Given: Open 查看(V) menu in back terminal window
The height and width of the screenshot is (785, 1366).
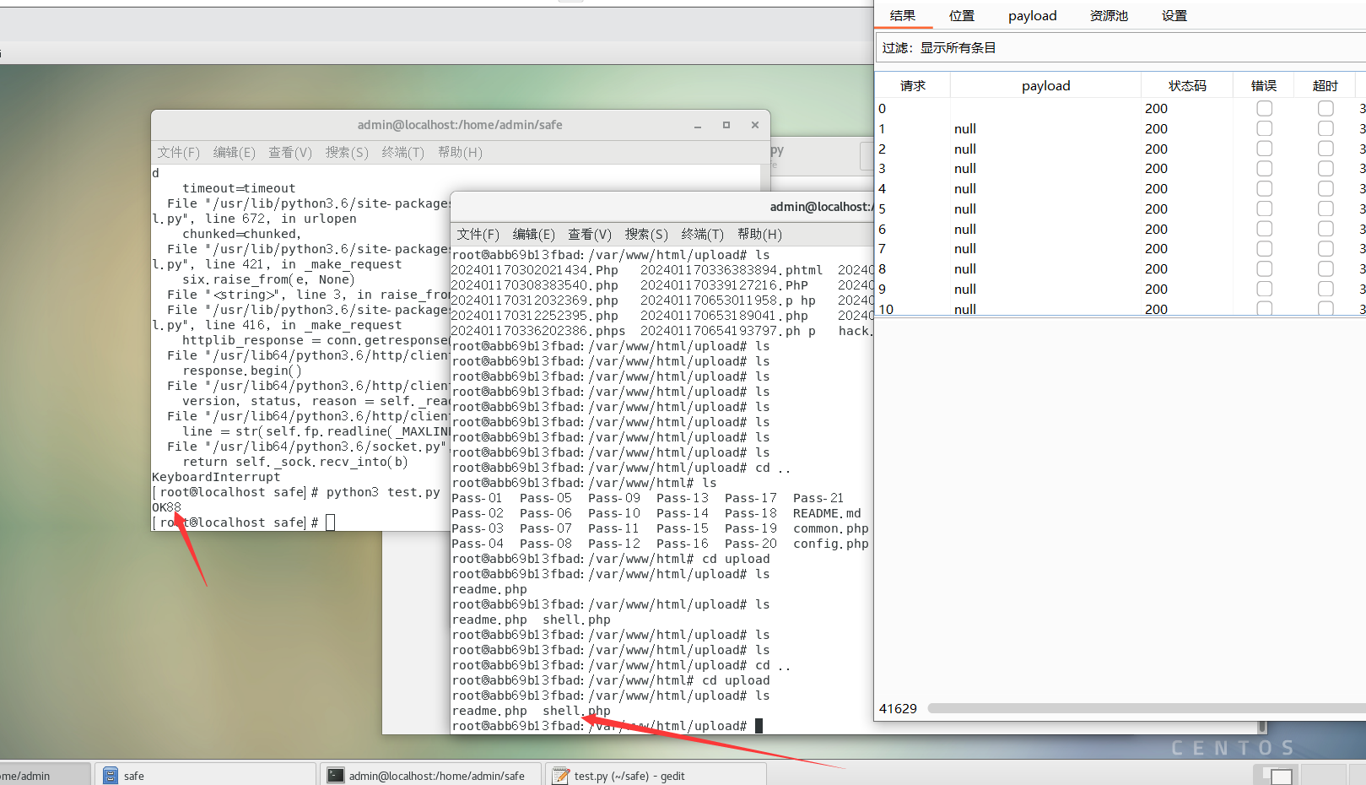Looking at the screenshot, I should (290, 152).
